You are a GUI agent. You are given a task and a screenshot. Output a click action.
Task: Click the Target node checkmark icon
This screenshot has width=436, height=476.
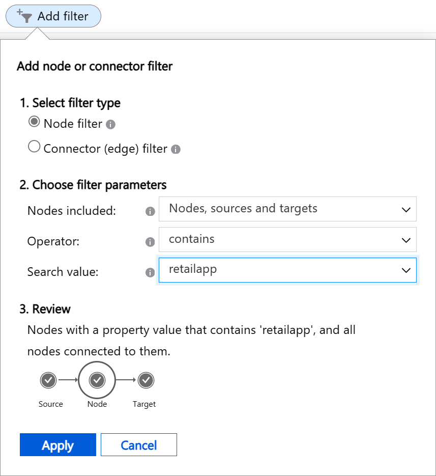click(146, 380)
